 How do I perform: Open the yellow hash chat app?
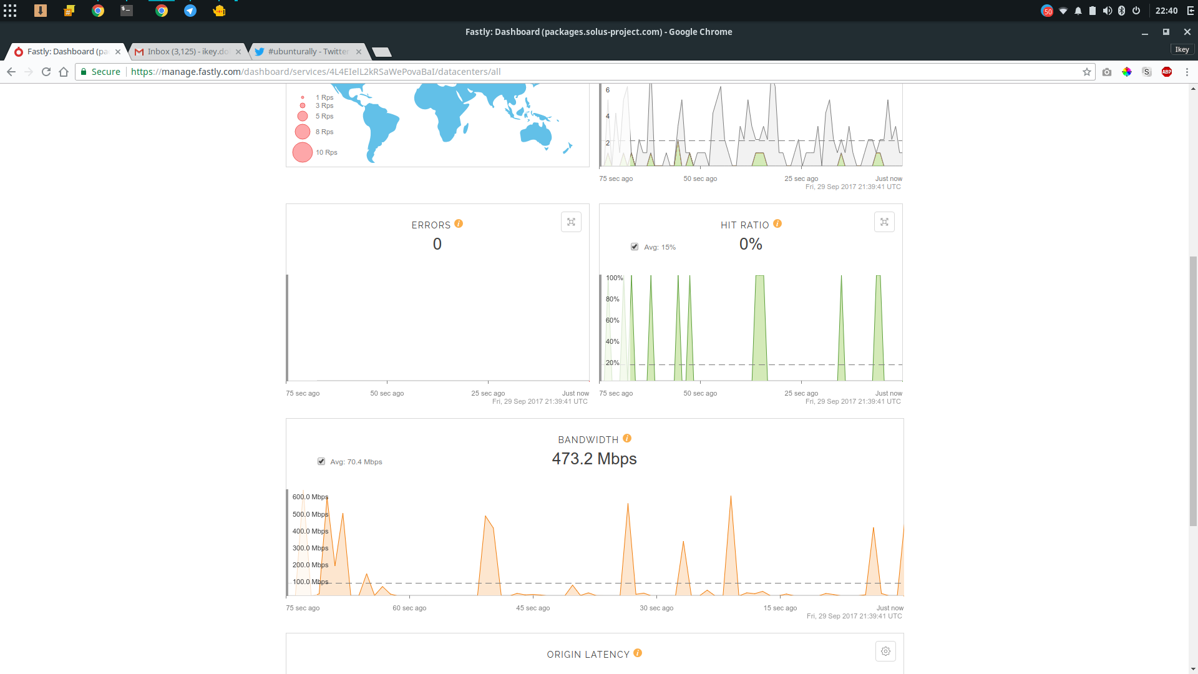tap(69, 11)
